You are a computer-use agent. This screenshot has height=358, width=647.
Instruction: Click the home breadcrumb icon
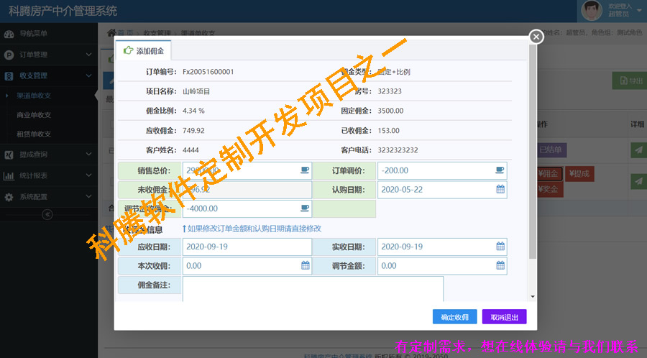click(x=111, y=32)
